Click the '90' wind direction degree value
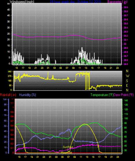The width and height of the screenshot is (135, 161). click(10, 85)
